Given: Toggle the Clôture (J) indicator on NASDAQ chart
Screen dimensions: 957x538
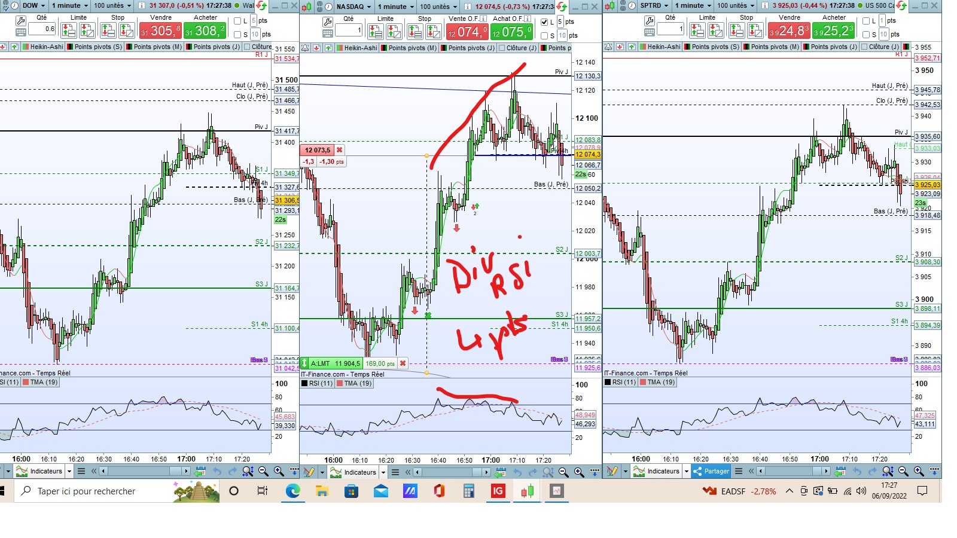Looking at the screenshot, I should pos(517,48).
